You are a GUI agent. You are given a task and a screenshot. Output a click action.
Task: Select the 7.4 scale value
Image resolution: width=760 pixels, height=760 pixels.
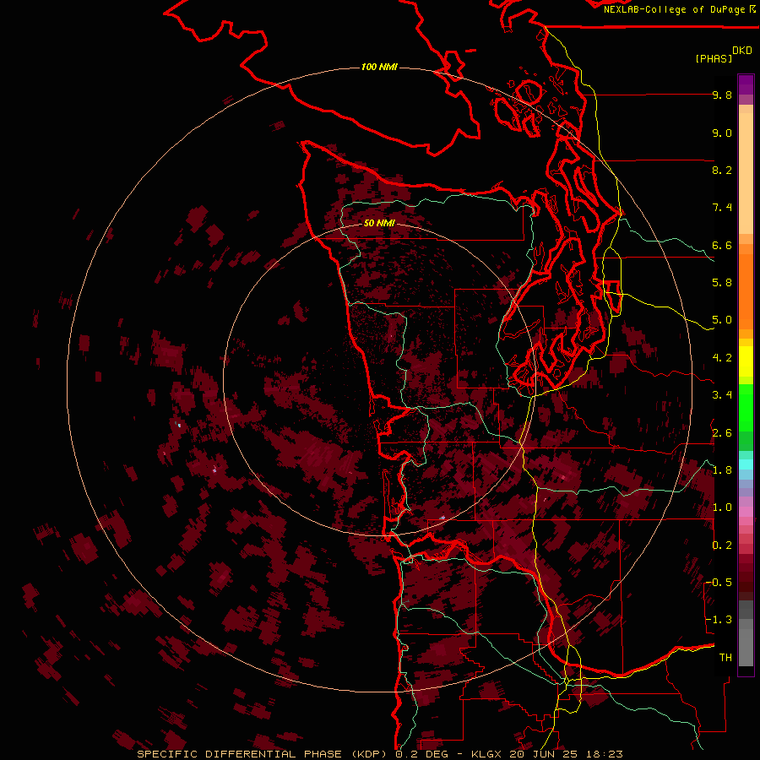point(722,208)
